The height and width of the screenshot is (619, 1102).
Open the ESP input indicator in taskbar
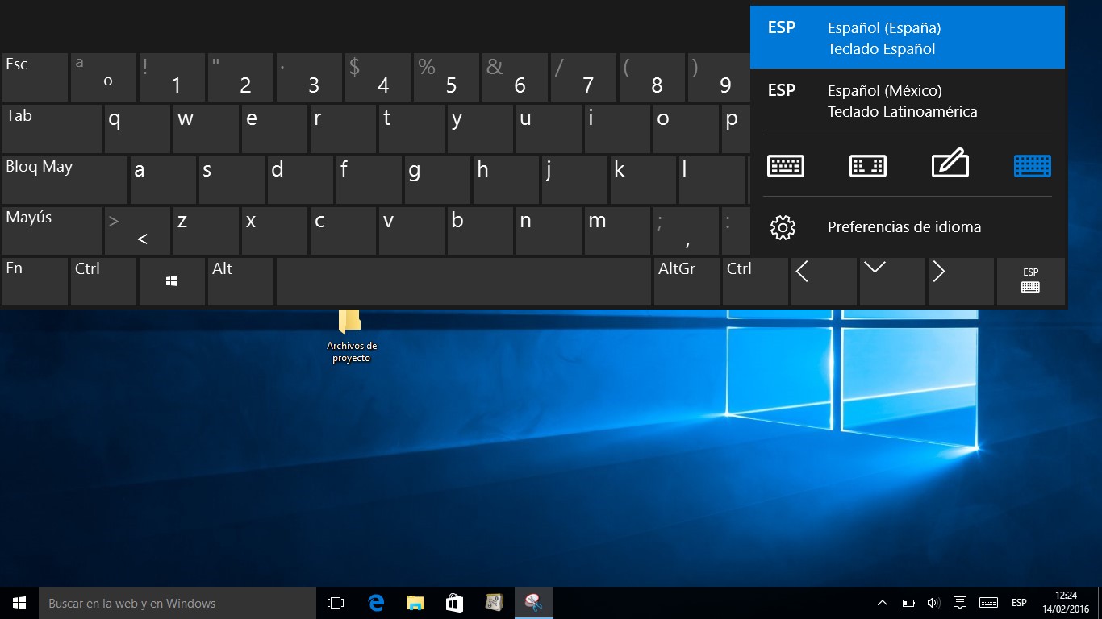1019,603
